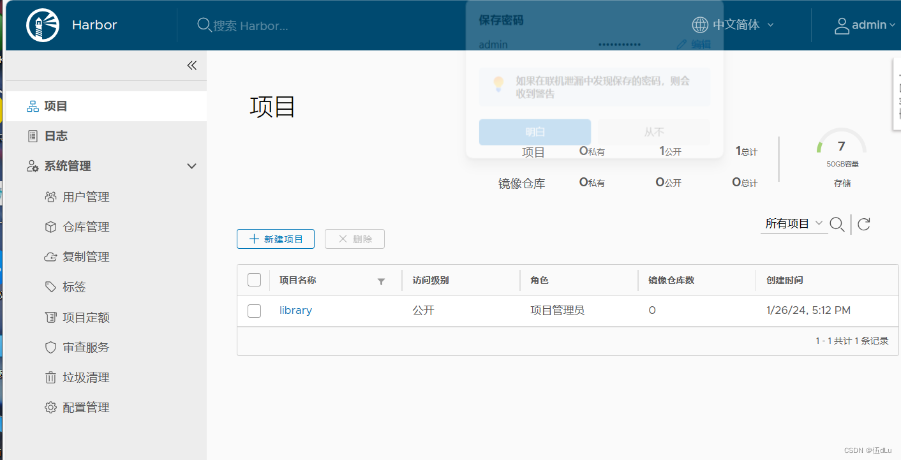Click the 配置管理 gear icon

click(x=51, y=407)
